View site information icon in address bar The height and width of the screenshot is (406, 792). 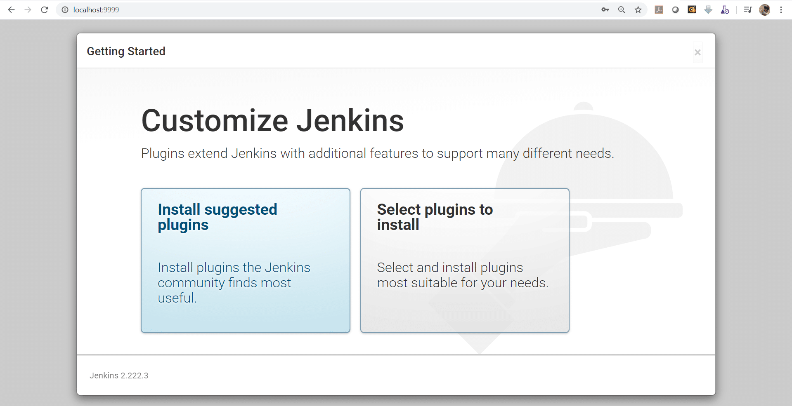click(65, 10)
